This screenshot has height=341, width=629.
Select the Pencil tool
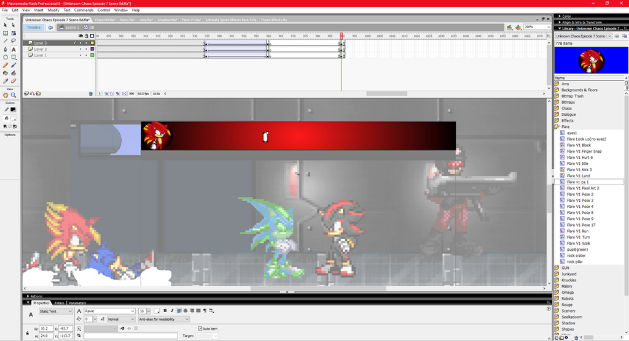coord(6,65)
